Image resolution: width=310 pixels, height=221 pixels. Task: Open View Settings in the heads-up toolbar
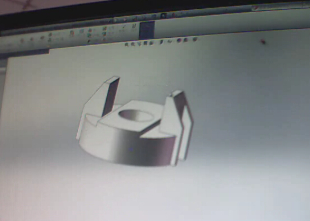[x=194, y=40]
